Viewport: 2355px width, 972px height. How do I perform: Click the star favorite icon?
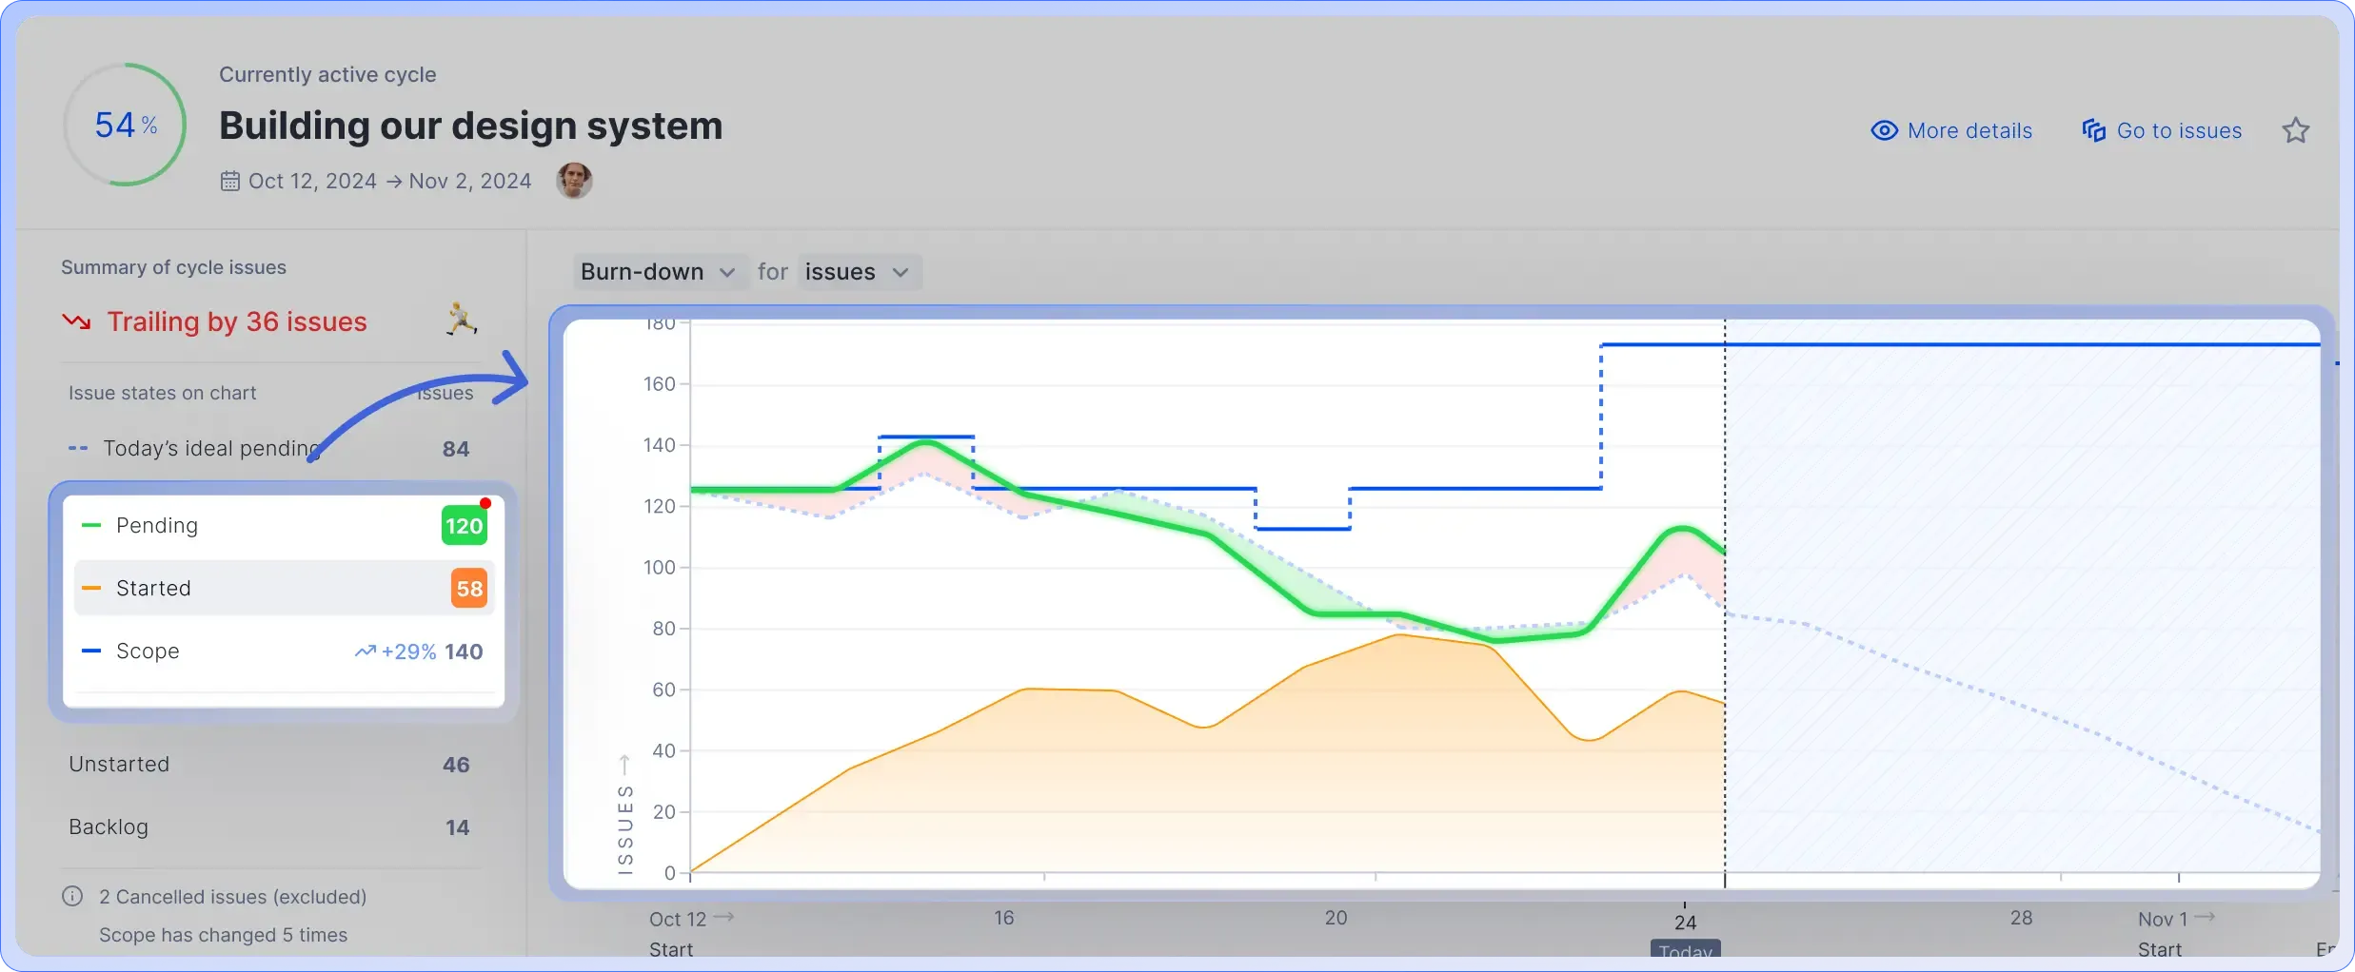[2295, 130]
